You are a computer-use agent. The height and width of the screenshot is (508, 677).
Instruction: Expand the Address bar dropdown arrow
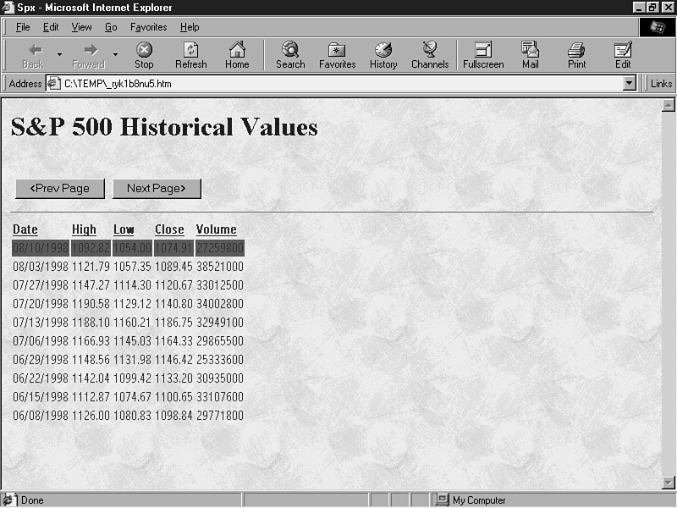629,84
